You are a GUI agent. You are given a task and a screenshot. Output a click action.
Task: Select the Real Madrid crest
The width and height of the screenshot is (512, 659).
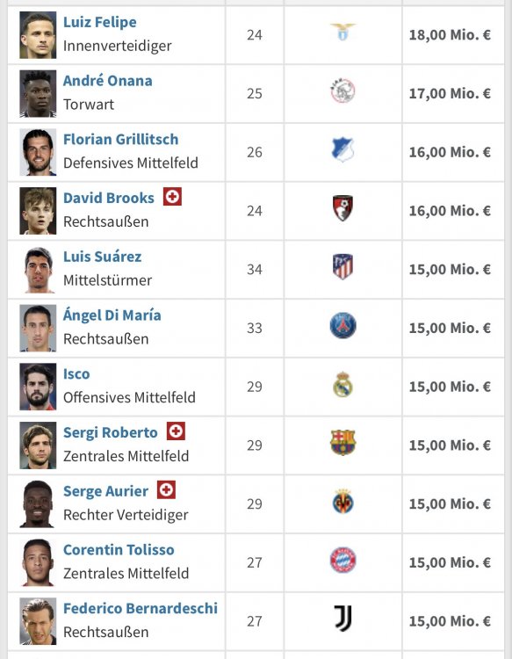[343, 384]
